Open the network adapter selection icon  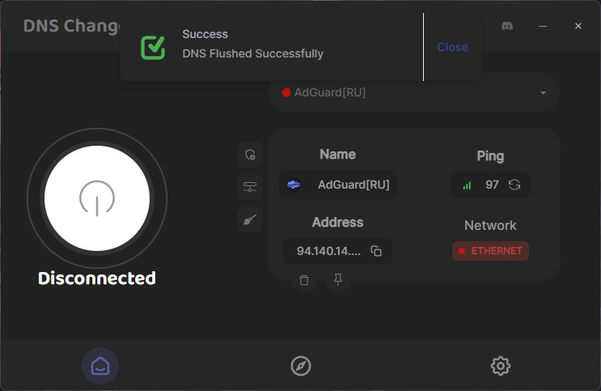pos(250,187)
